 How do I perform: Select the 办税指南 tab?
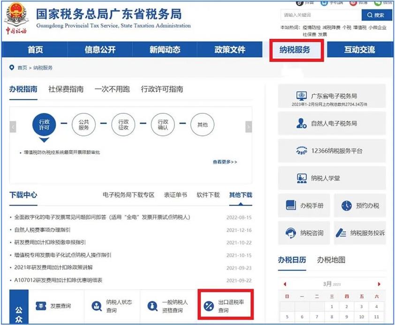click(23, 89)
